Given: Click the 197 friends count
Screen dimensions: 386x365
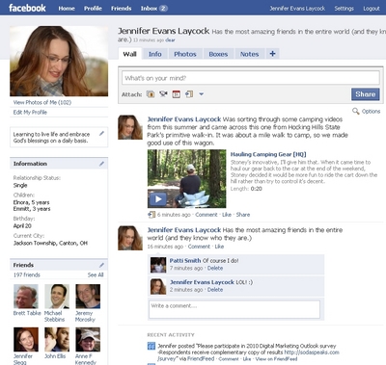Looking at the screenshot, I should [27, 274].
